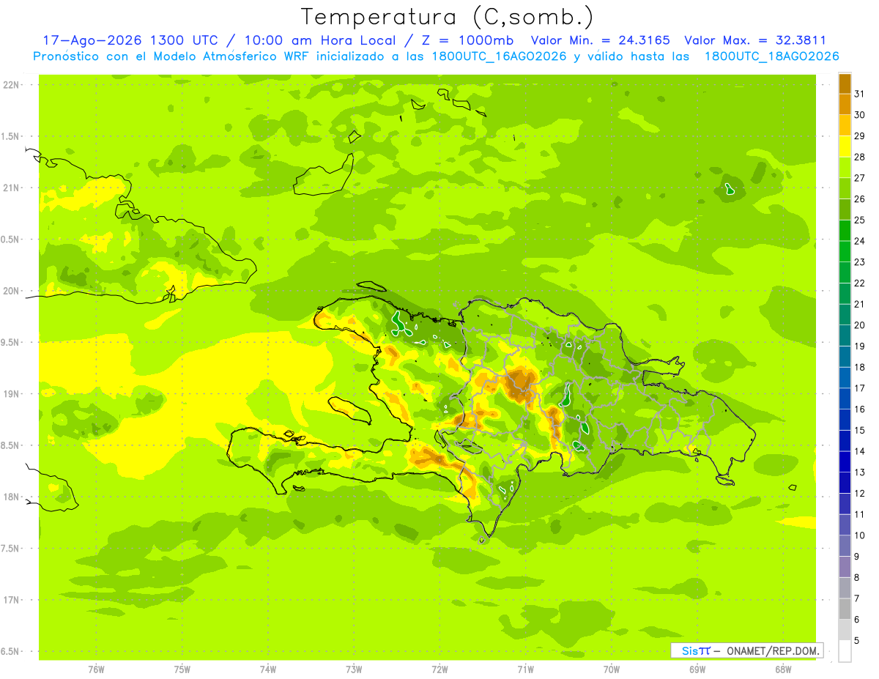Select the lime swatch between 27 and 28

click(845, 167)
